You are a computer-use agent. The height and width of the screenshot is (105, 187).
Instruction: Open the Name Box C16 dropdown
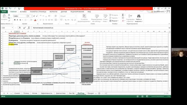click(12, 28)
